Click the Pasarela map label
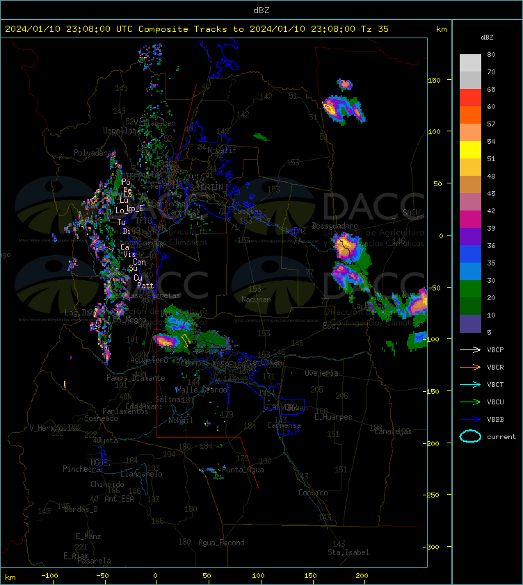This screenshot has height=585, width=523. tap(94, 561)
